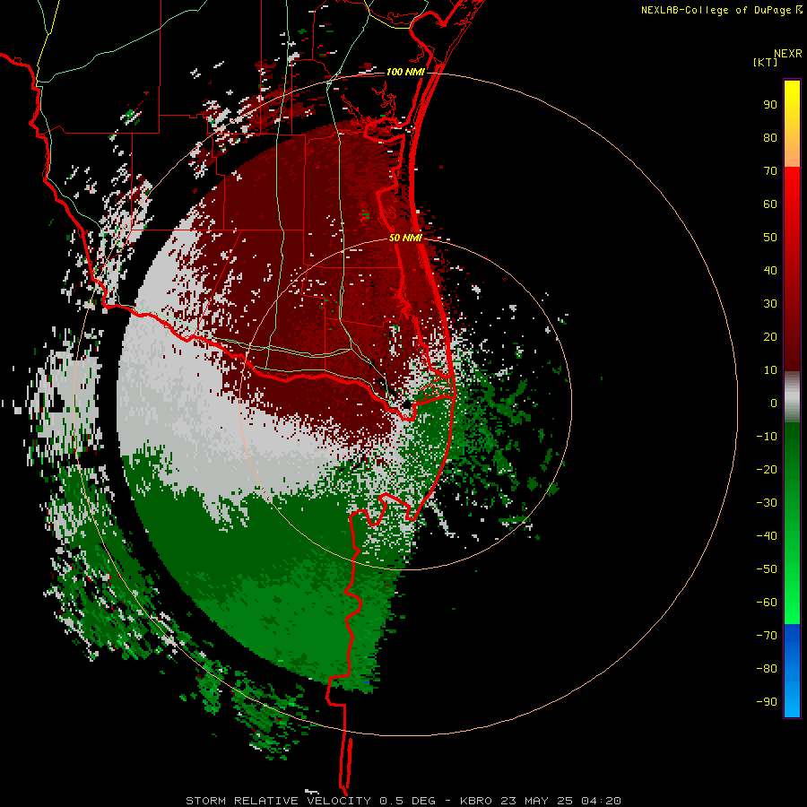The width and height of the screenshot is (807, 807).
Task: Click the 90 value on velocity scale
Action: point(770,105)
